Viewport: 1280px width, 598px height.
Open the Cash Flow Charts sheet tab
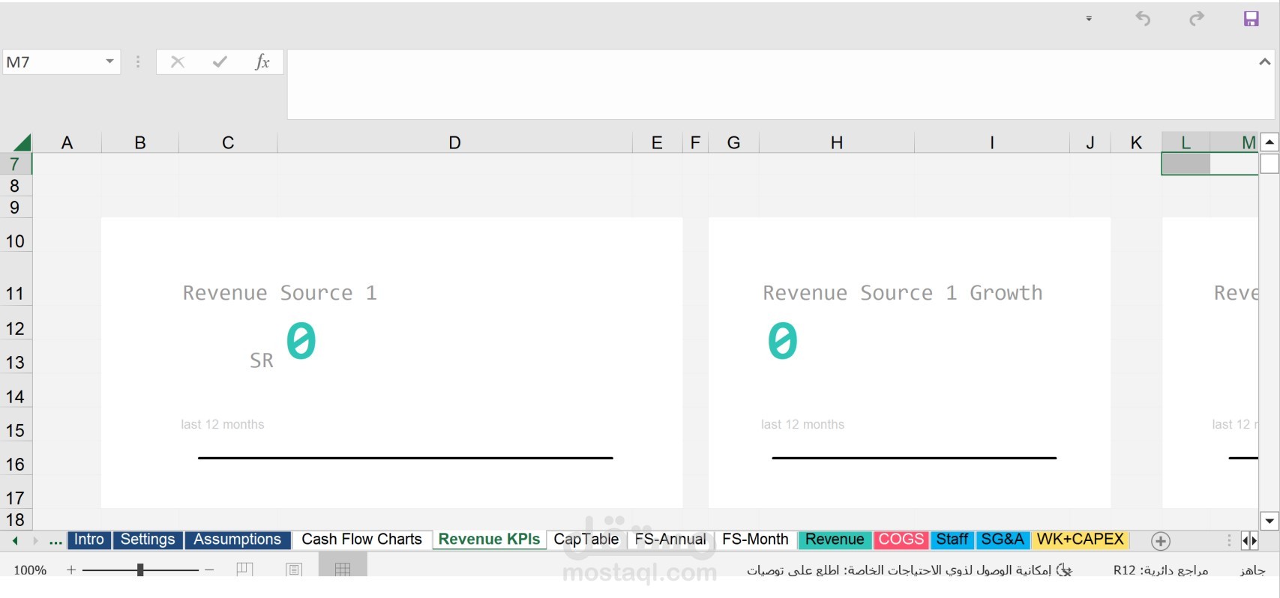click(361, 540)
